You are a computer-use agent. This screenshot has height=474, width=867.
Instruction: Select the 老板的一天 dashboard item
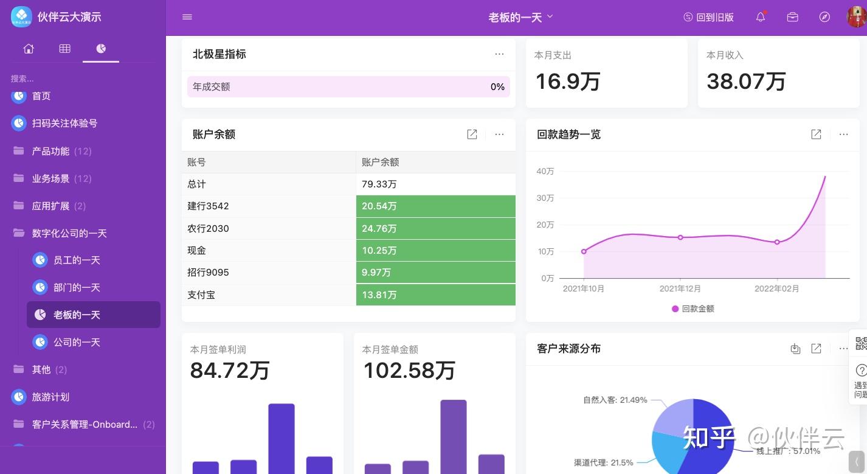click(x=94, y=315)
